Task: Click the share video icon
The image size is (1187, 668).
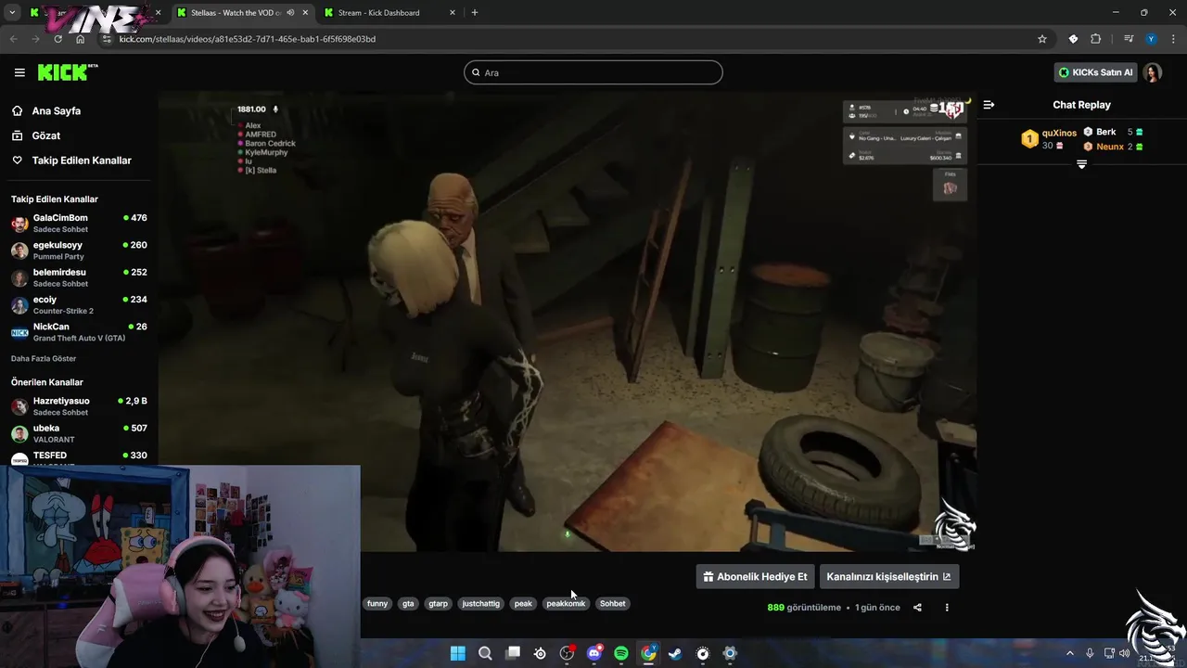Action: 917,608
